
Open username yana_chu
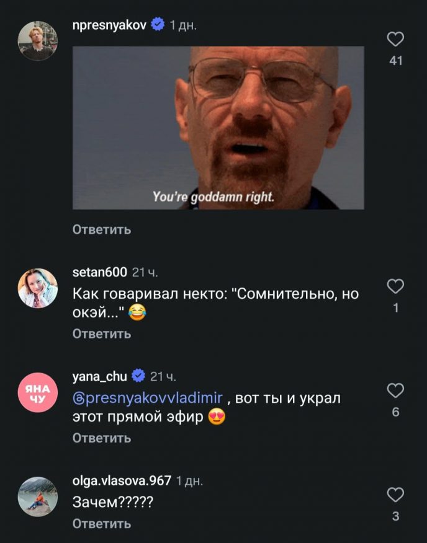(100, 376)
